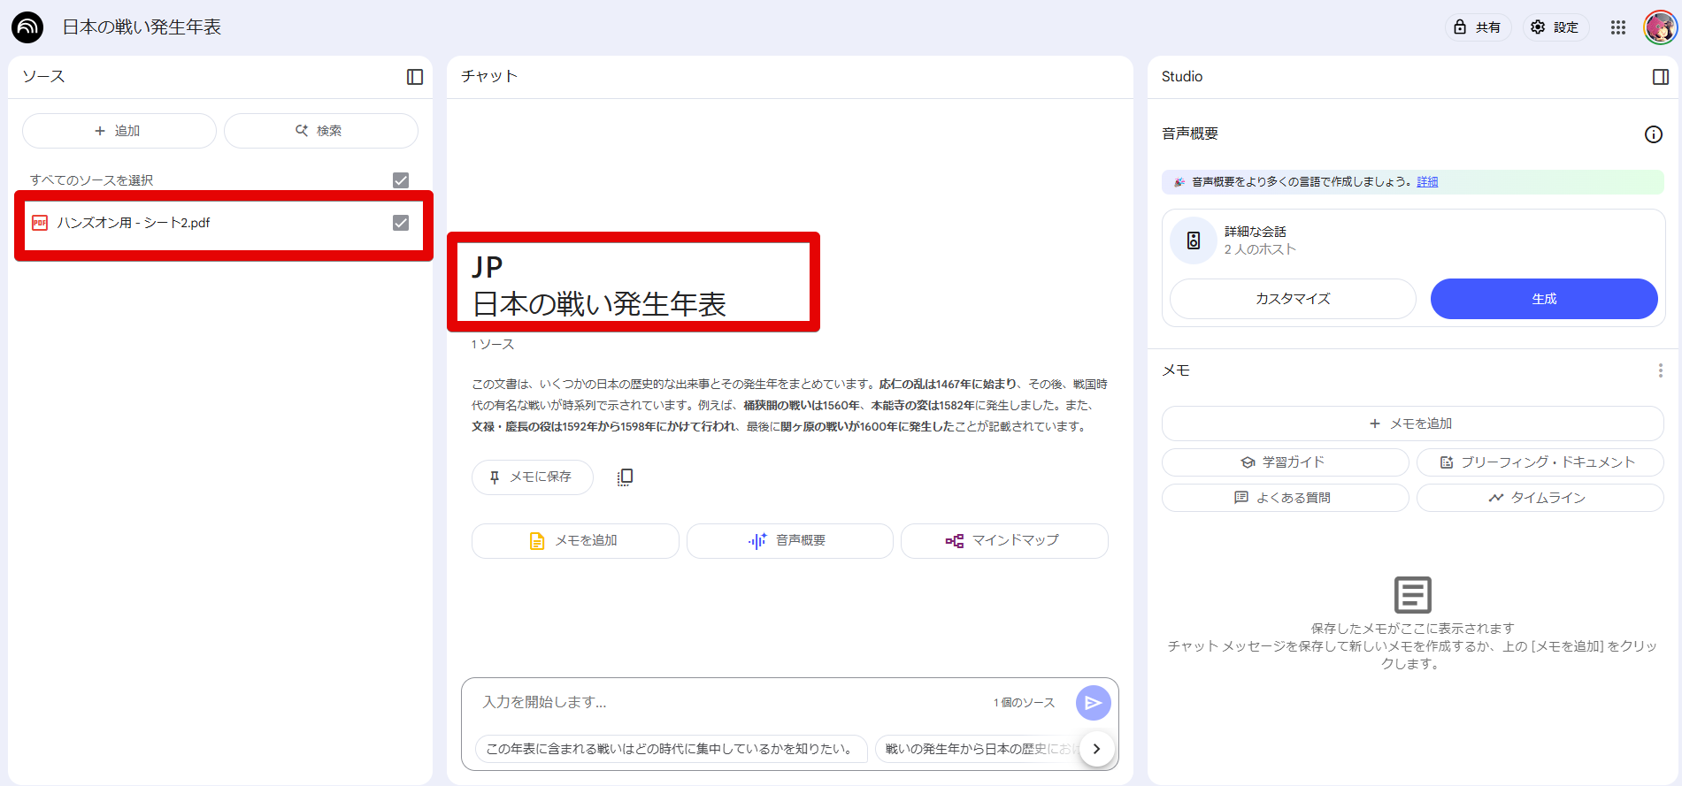Screen dimensions: 1682x786
Task: Open 設定 settings
Action: coord(1555,27)
